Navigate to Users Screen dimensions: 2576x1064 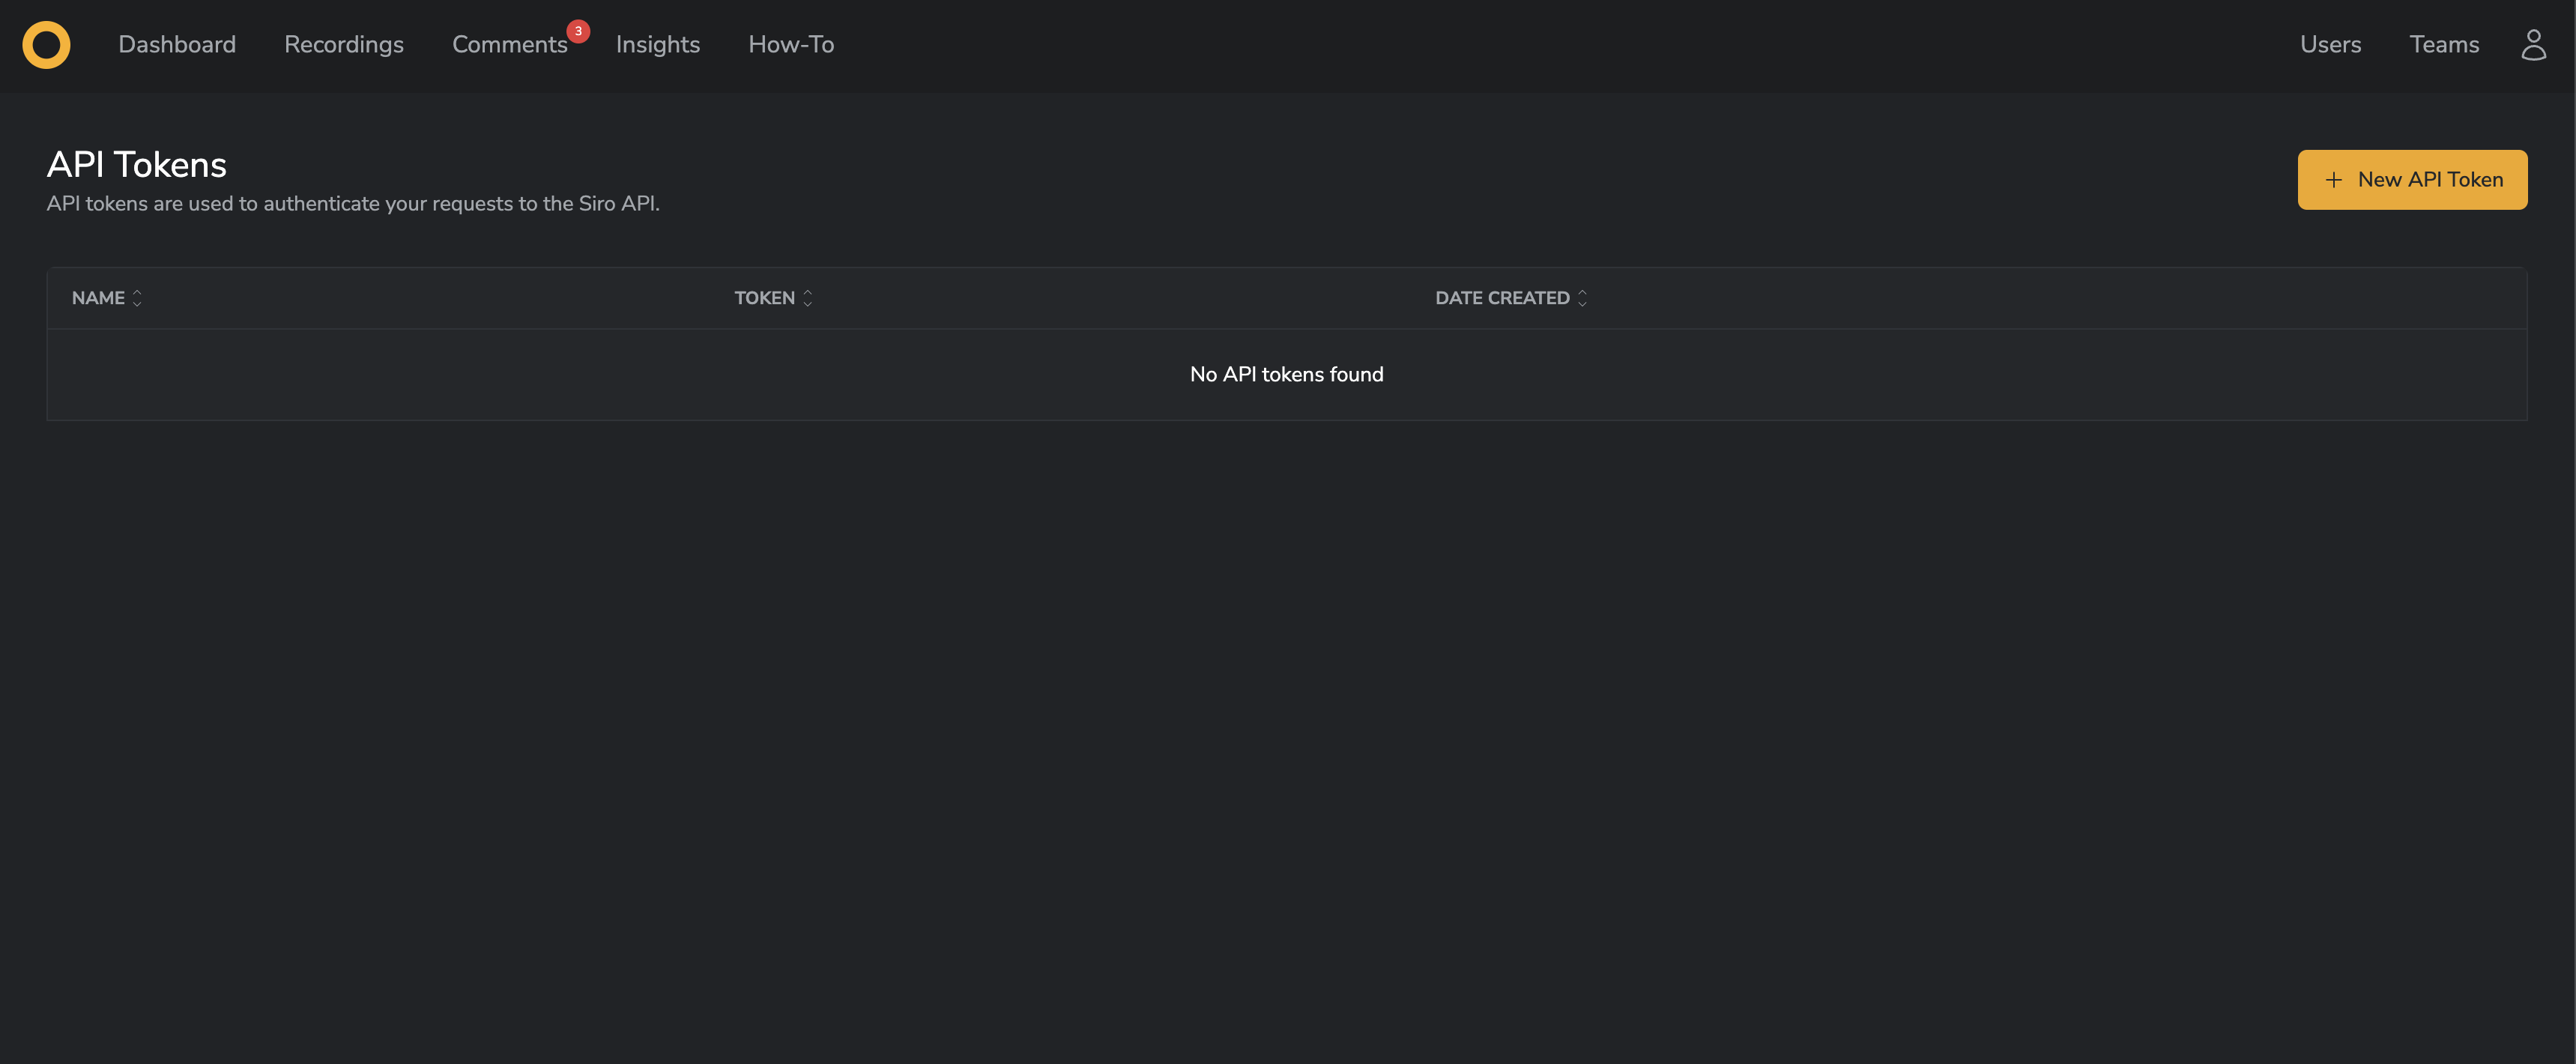tap(2330, 45)
